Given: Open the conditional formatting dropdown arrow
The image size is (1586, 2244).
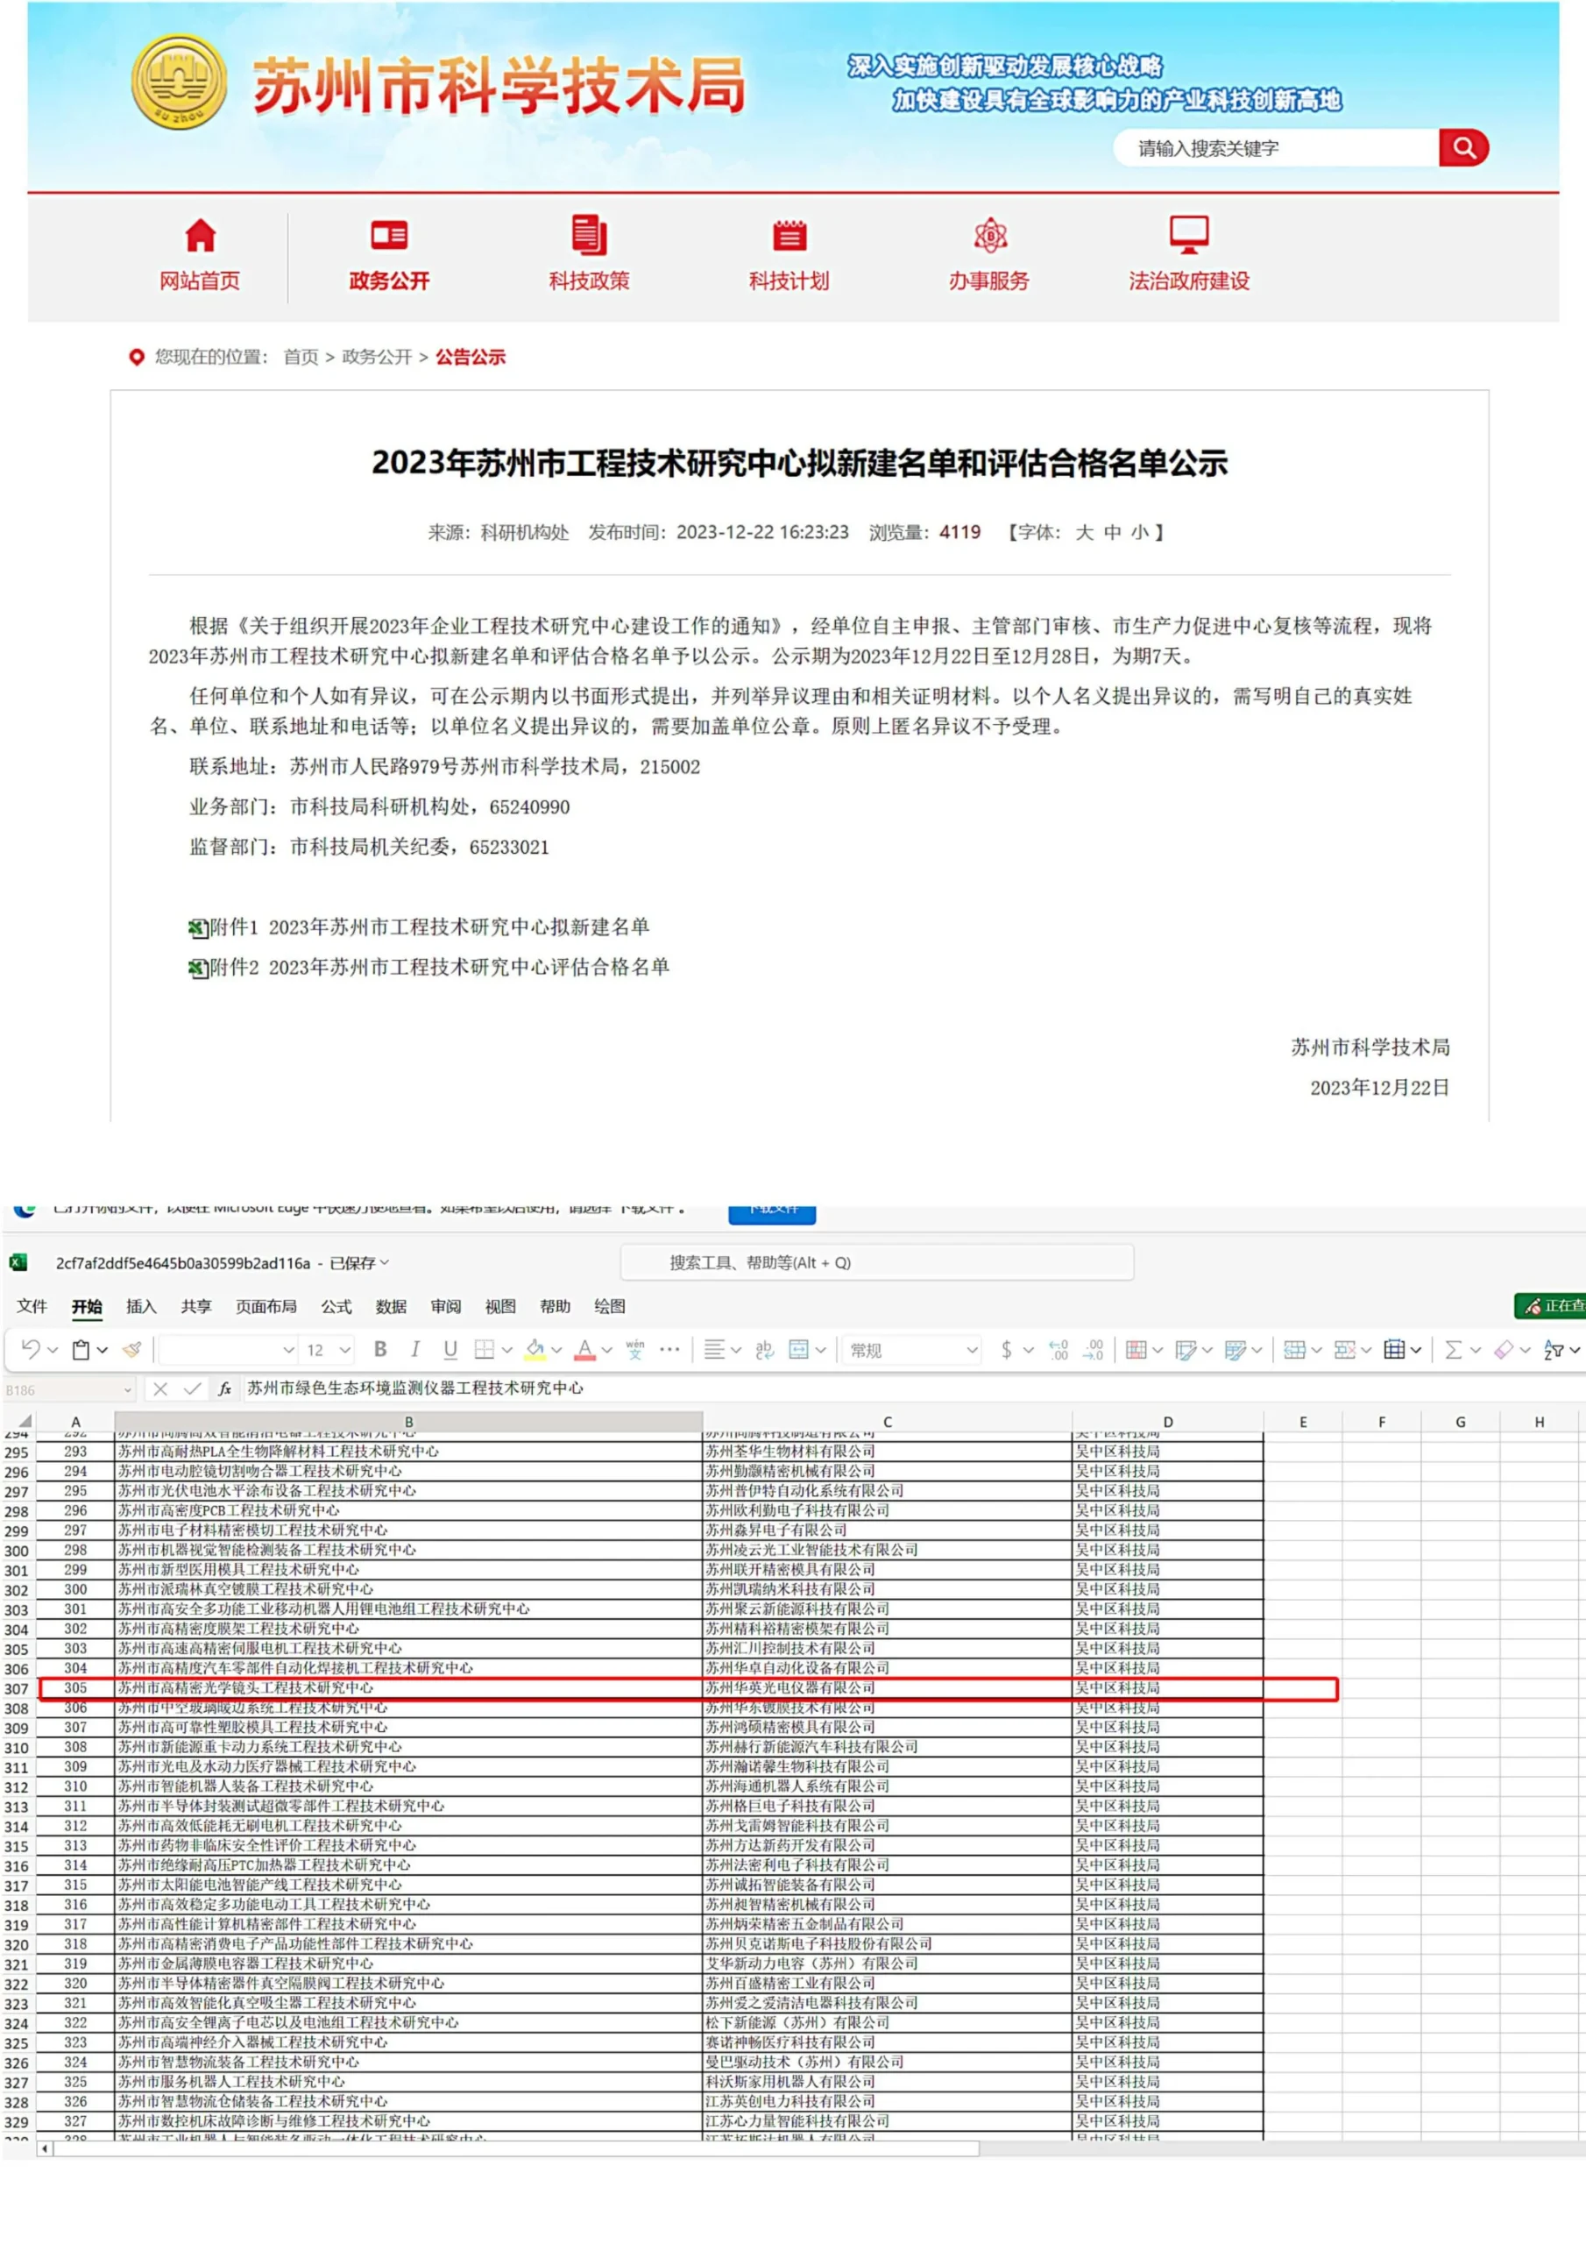Looking at the screenshot, I should pyautogui.click(x=1157, y=1350).
